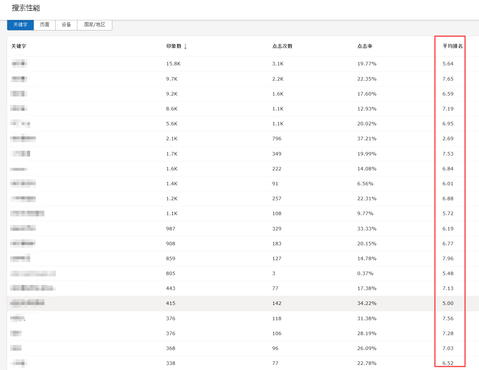
Task: Open the 页面 tab
Action: click(44, 25)
